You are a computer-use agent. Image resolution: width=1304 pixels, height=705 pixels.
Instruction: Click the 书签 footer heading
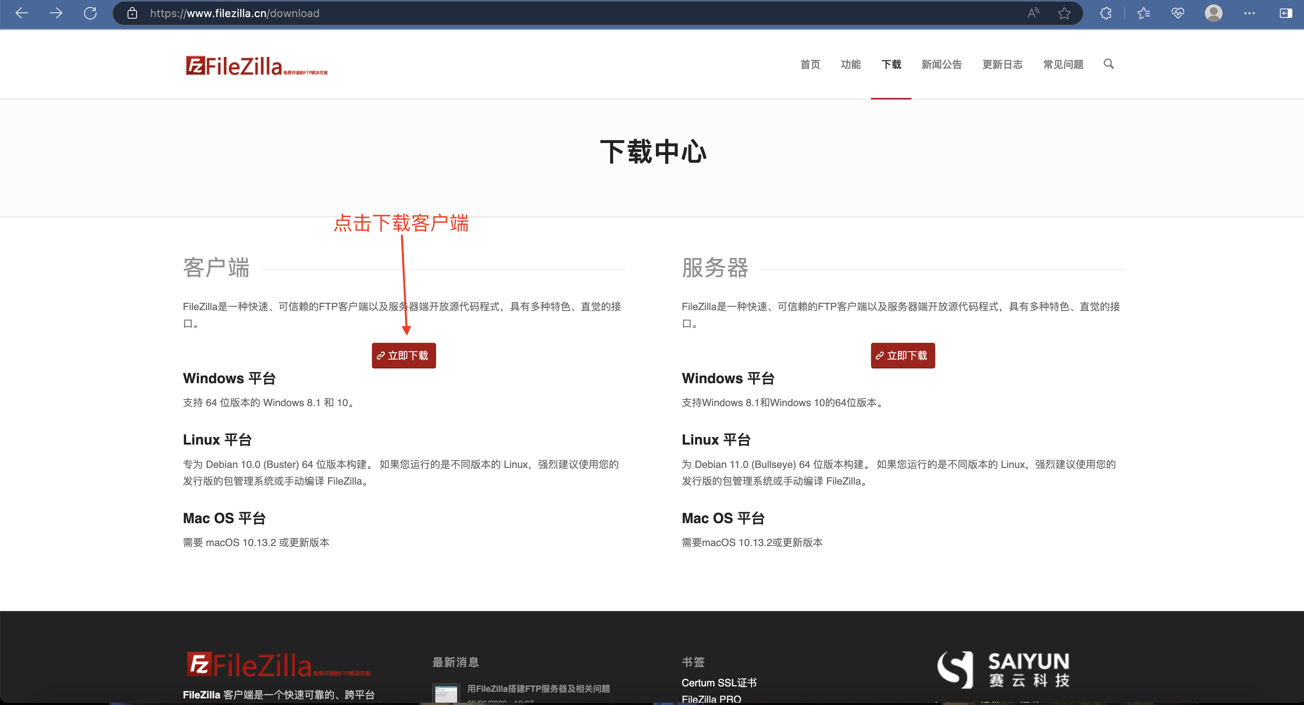[x=693, y=662]
